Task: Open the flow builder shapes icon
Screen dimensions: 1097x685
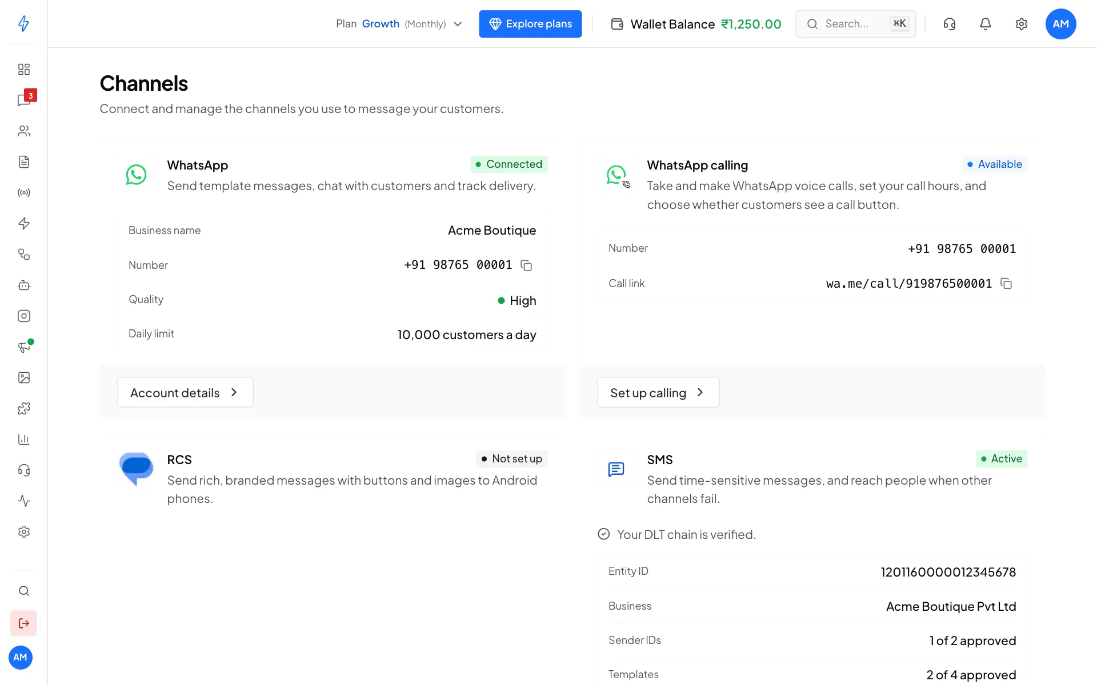Action: tap(23, 254)
